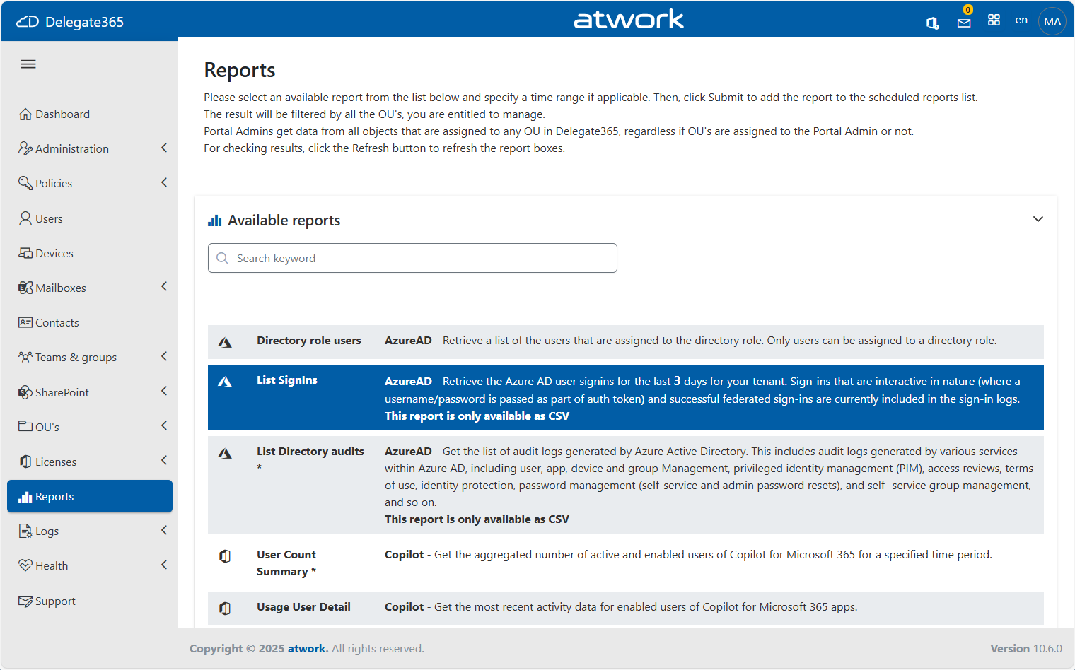Select the Directory role users report
The image size is (1075, 670).
click(308, 341)
